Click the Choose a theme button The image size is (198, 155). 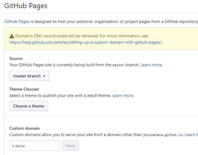pos(29,106)
